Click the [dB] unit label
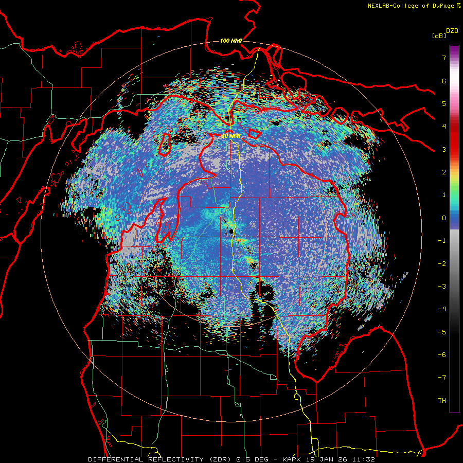The height and width of the screenshot is (463, 463). 439,35
